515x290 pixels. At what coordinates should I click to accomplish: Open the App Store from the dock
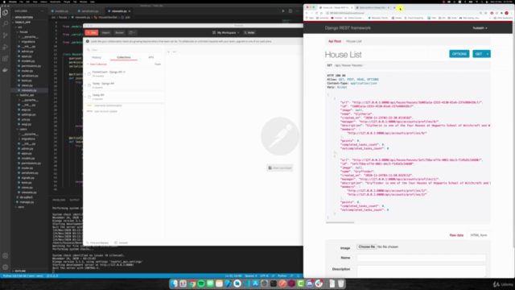[x=255, y=284]
